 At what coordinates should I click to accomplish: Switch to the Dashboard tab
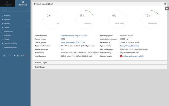click(23, 3)
